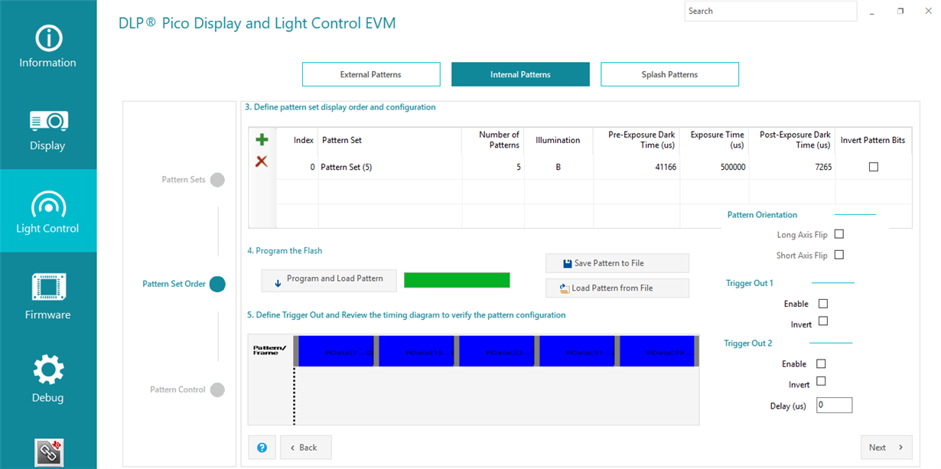The width and height of the screenshot is (941, 469).
Task: Click the first blue pattern block in timing diagram
Action: 336,351
